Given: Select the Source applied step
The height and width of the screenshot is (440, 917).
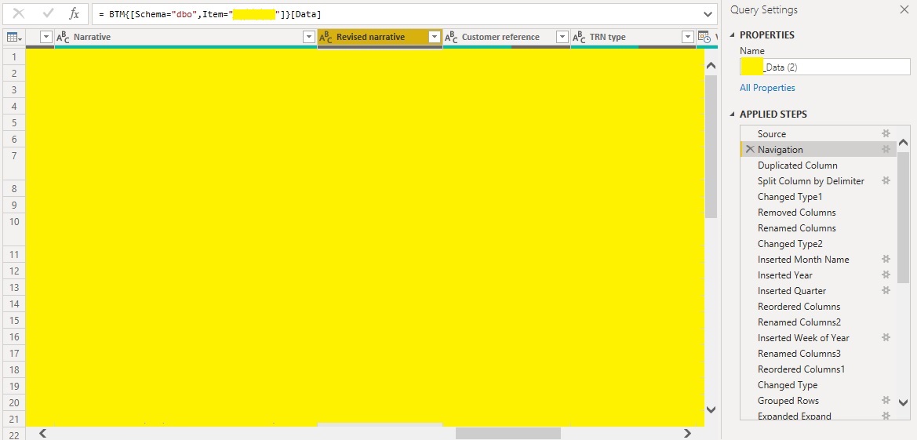Looking at the screenshot, I should (x=818, y=134).
